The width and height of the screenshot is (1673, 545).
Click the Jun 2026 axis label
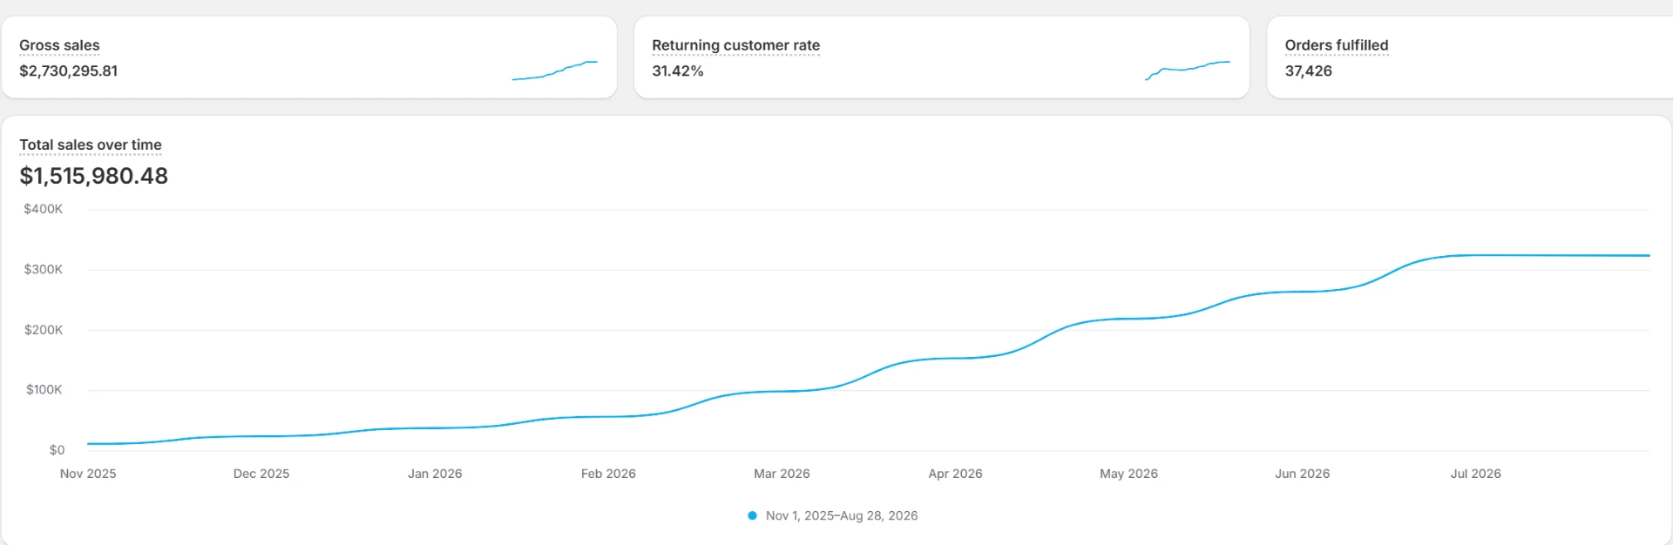[1302, 474]
